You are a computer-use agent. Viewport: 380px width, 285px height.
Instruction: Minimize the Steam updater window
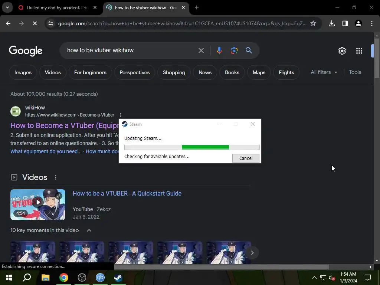tap(219, 124)
